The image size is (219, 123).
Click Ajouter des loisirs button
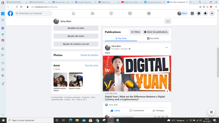76,36
